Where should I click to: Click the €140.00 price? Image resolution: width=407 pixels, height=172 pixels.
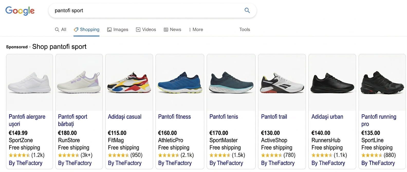pyautogui.click(x=321, y=133)
